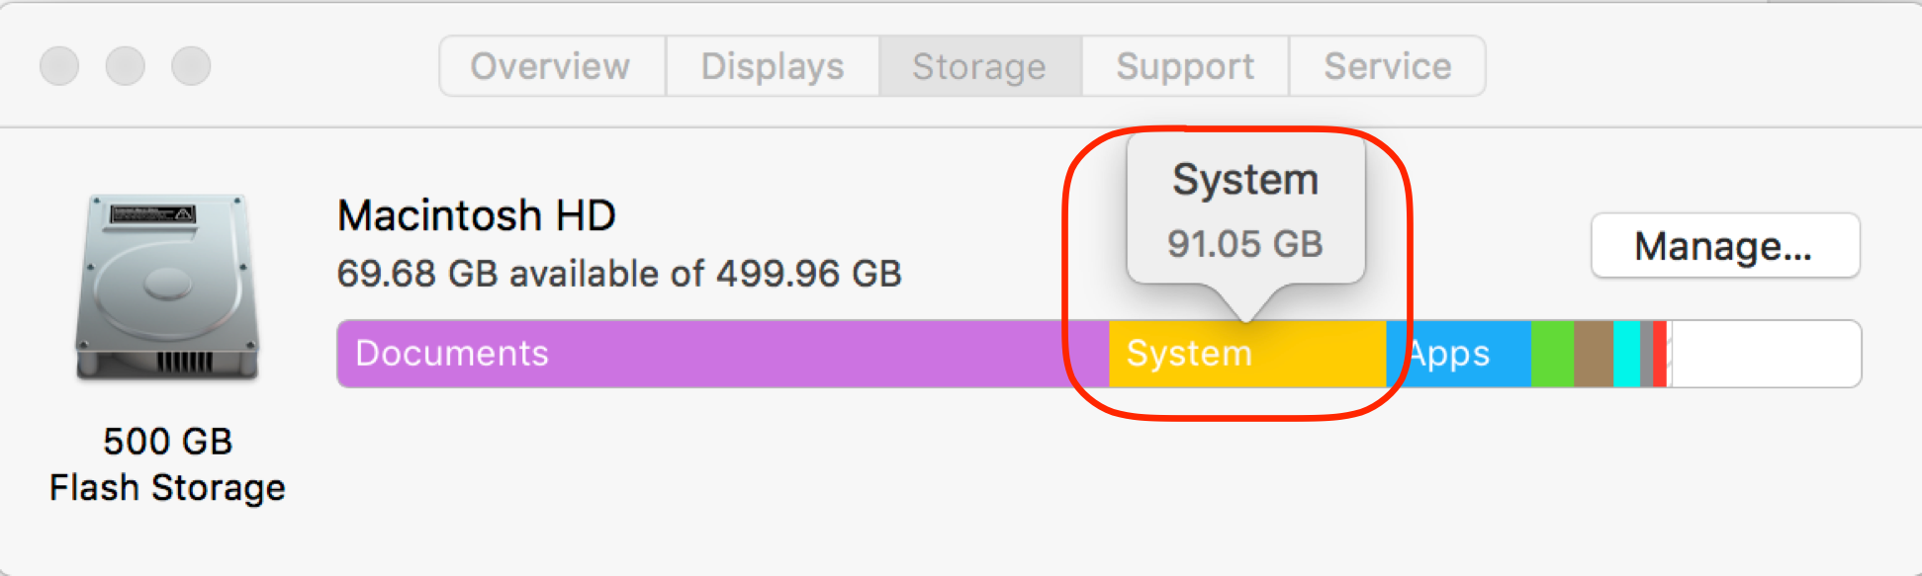Switch to the Overview tab
The height and width of the screenshot is (576, 1922).
551,66
